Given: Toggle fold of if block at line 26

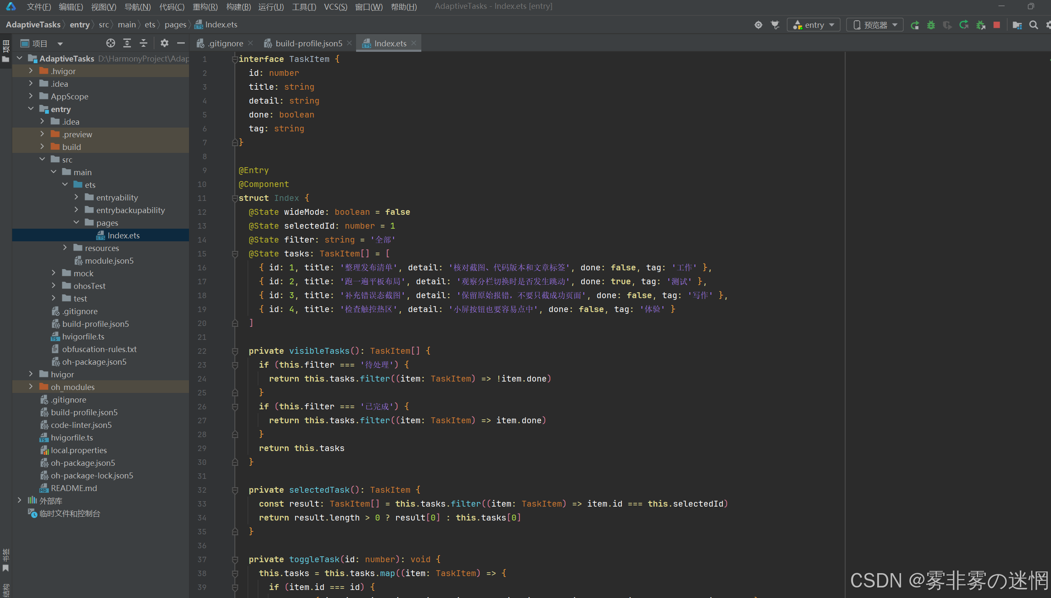Looking at the screenshot, I should coord(235,407).
